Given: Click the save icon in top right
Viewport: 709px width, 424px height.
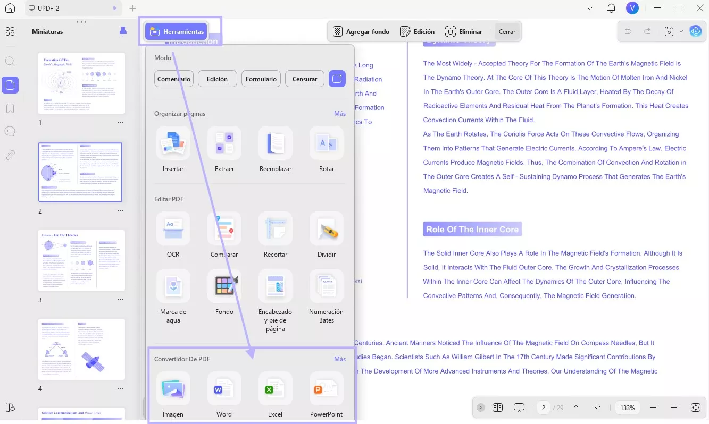Looking at the screenshot, I should [x=670, y=31].
